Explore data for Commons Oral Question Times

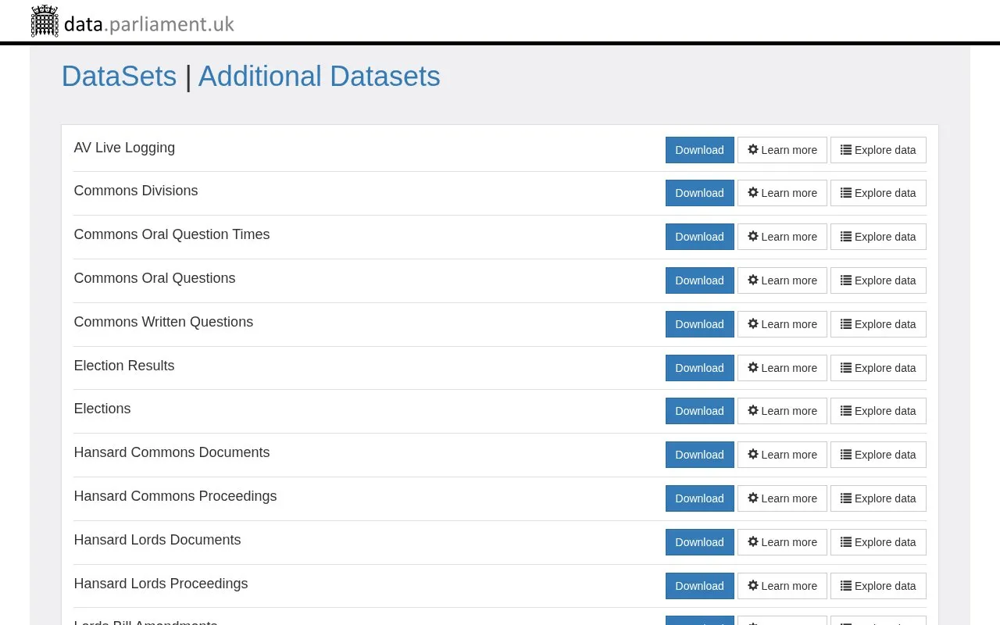(x=878, y=237)
